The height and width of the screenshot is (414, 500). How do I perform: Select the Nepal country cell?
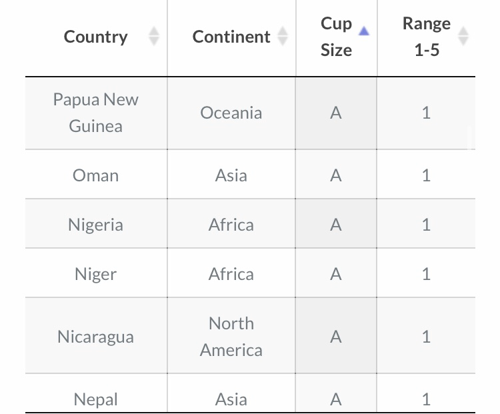[95, 399]
